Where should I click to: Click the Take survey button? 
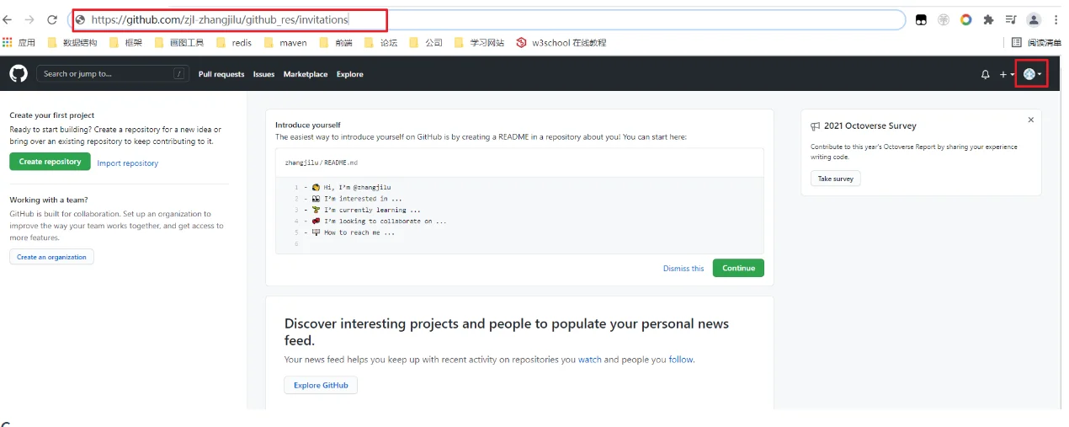836,179
